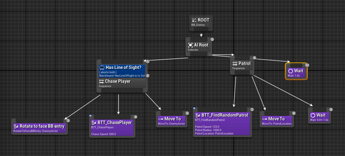The height and width of the screenshot is (156, 345).
Task: Click index badge 4 on BTT_ChasePlayer
Action: pyautogui.click(x=135, y=117)
